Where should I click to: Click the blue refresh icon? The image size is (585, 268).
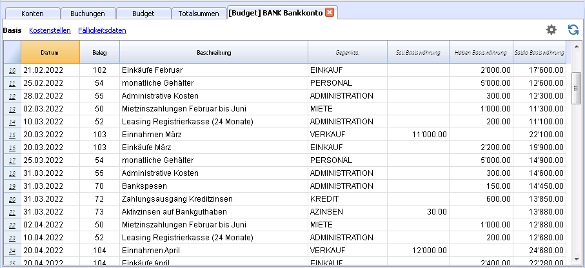click(573, 30)
